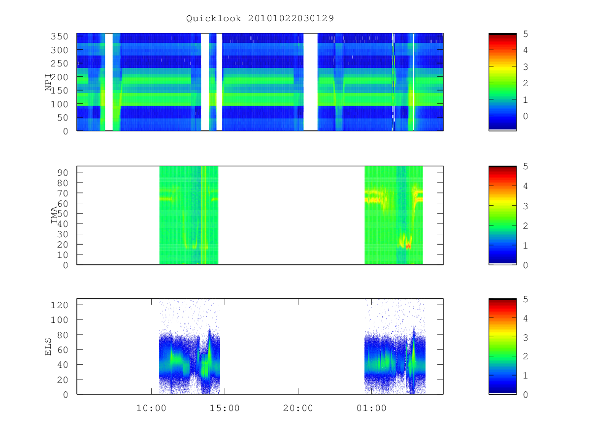Image resolution: width=591 pixels, height=443 pixels.
Task: Select the 15:00 time axis label
Action: click(225, 408)
